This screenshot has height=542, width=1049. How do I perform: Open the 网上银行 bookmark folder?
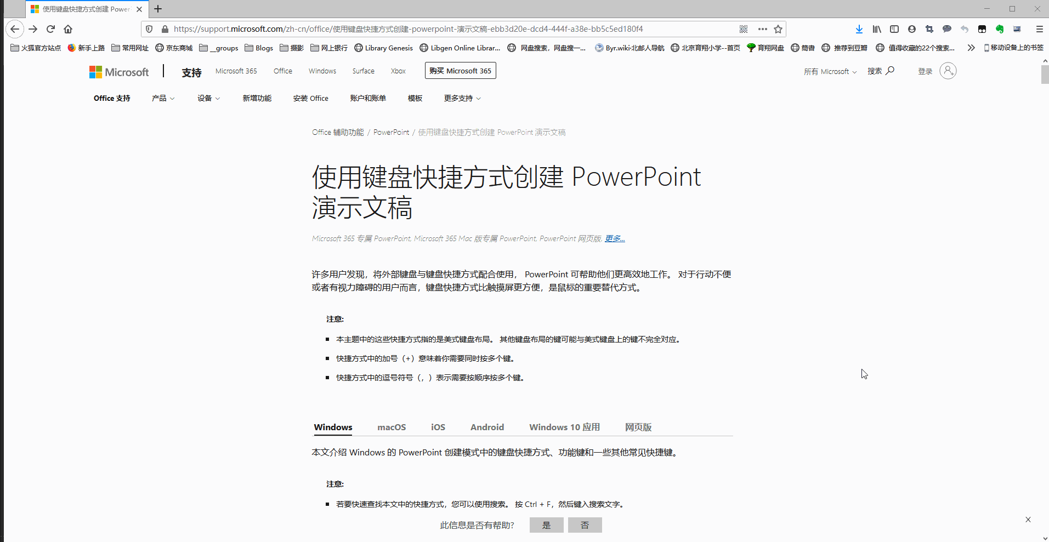coord(329,48)
